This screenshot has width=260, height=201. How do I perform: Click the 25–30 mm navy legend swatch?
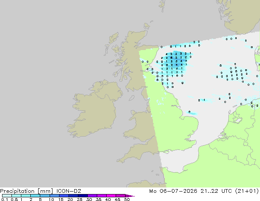coord(82,196)
